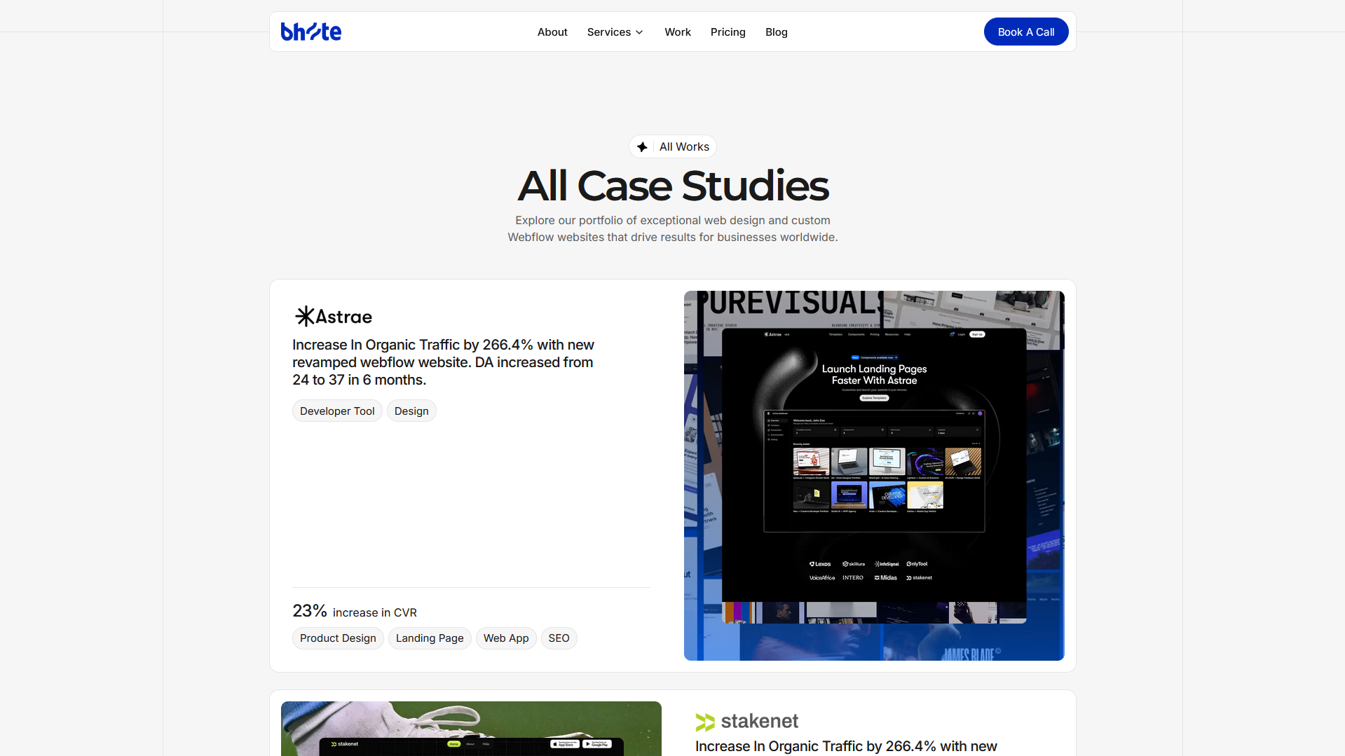Open the About page
Viewport: 1345px width, 756px height.
tap(552, 32)
